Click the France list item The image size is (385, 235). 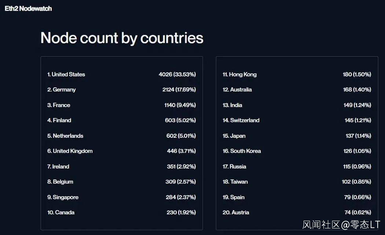[x=61, y=105]
